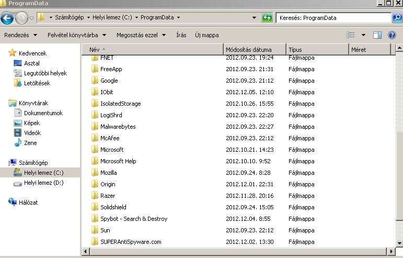Select the Asztal desktop icon
The width and height of the screenshot is (403, 258).
tap(17, 63)
